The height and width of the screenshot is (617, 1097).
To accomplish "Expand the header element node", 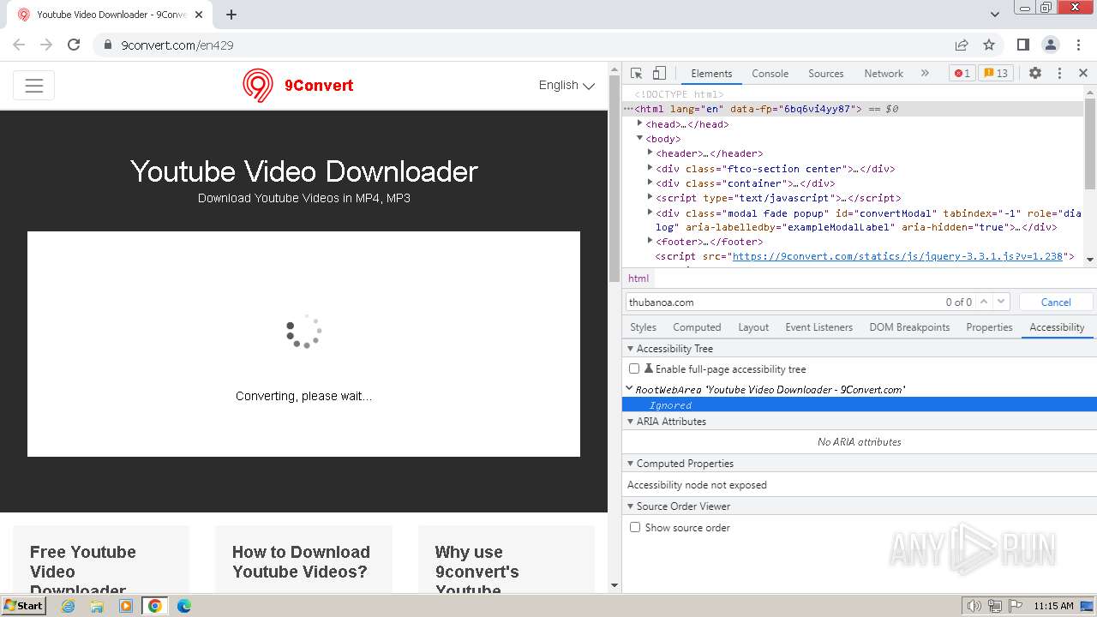I will click(650, 153).
